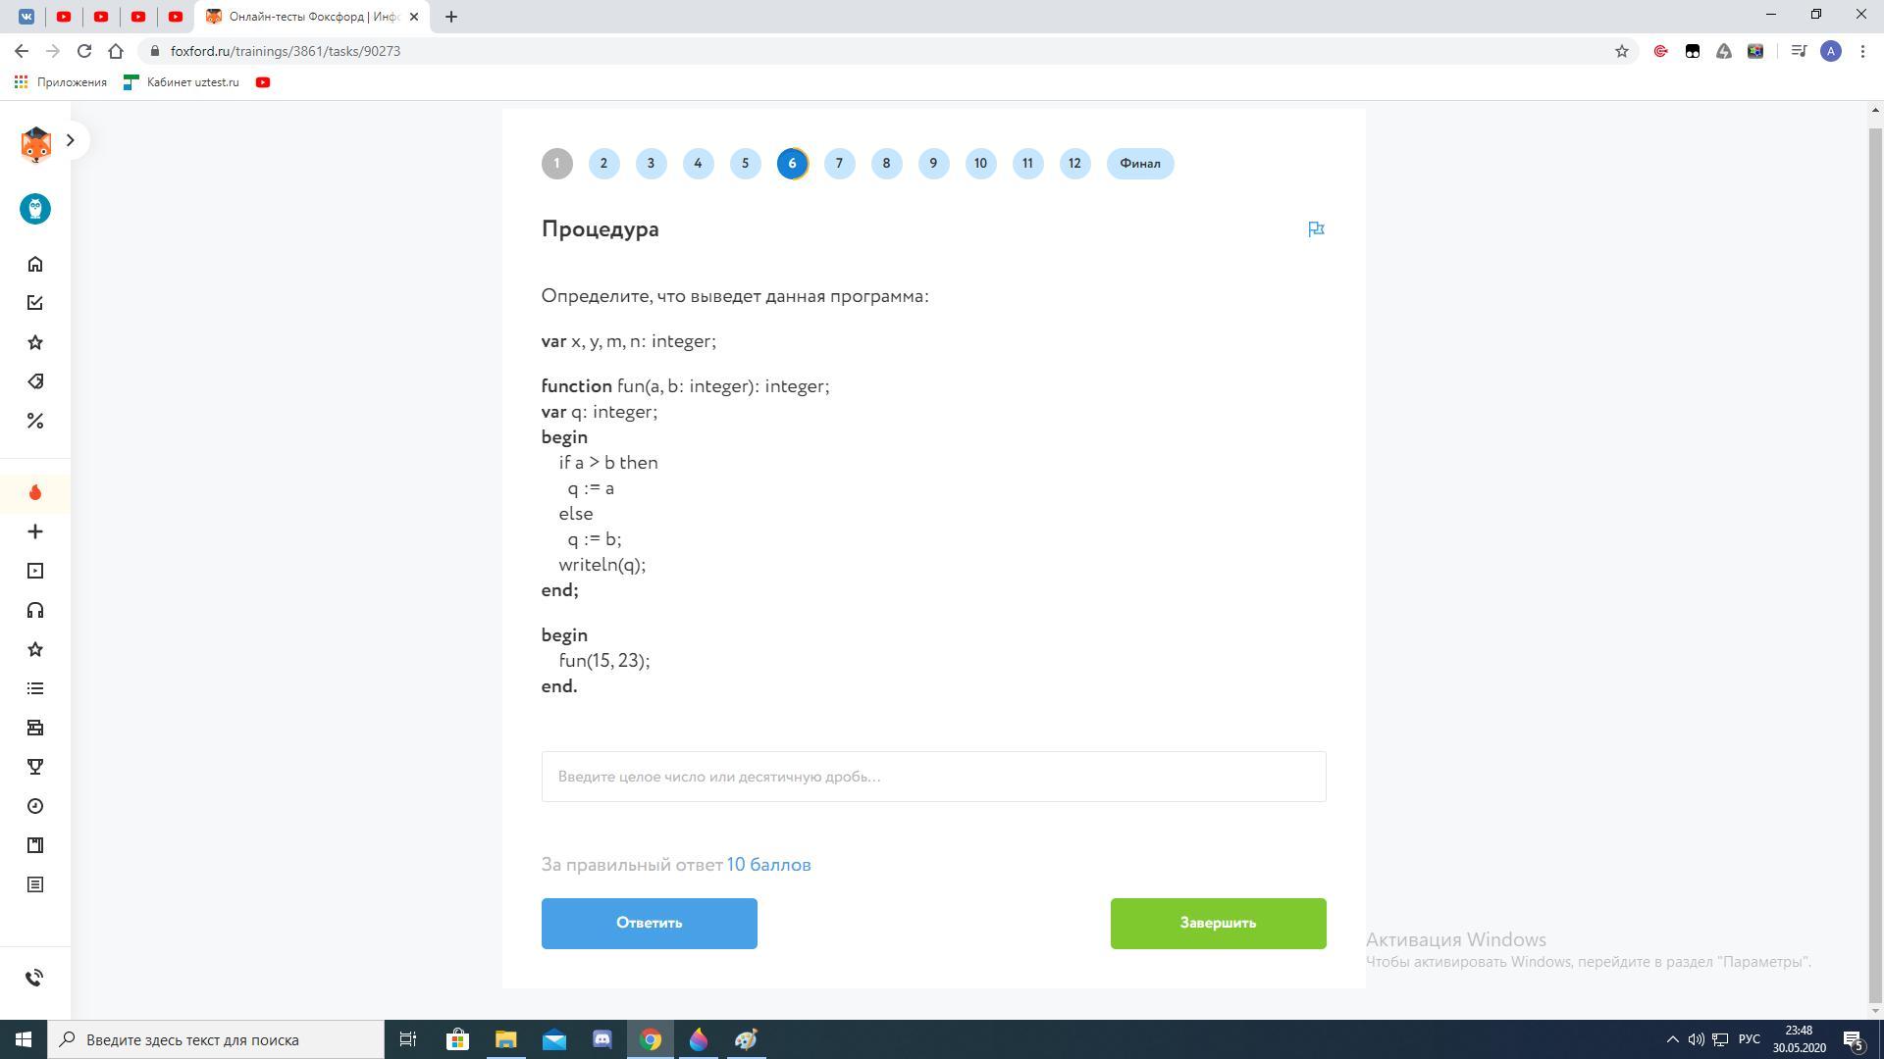
Task: Go to the home icon in sidebar
Action: click(x=35, y=264)
